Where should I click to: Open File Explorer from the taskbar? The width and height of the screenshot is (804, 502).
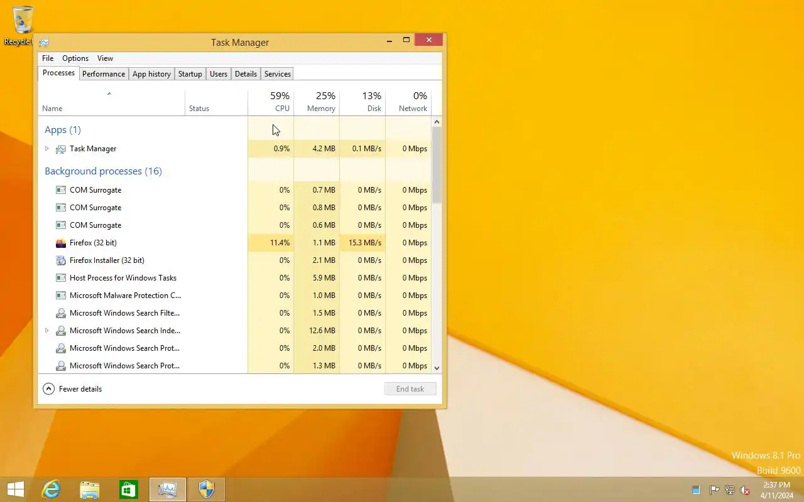click(x=90, y=489)
